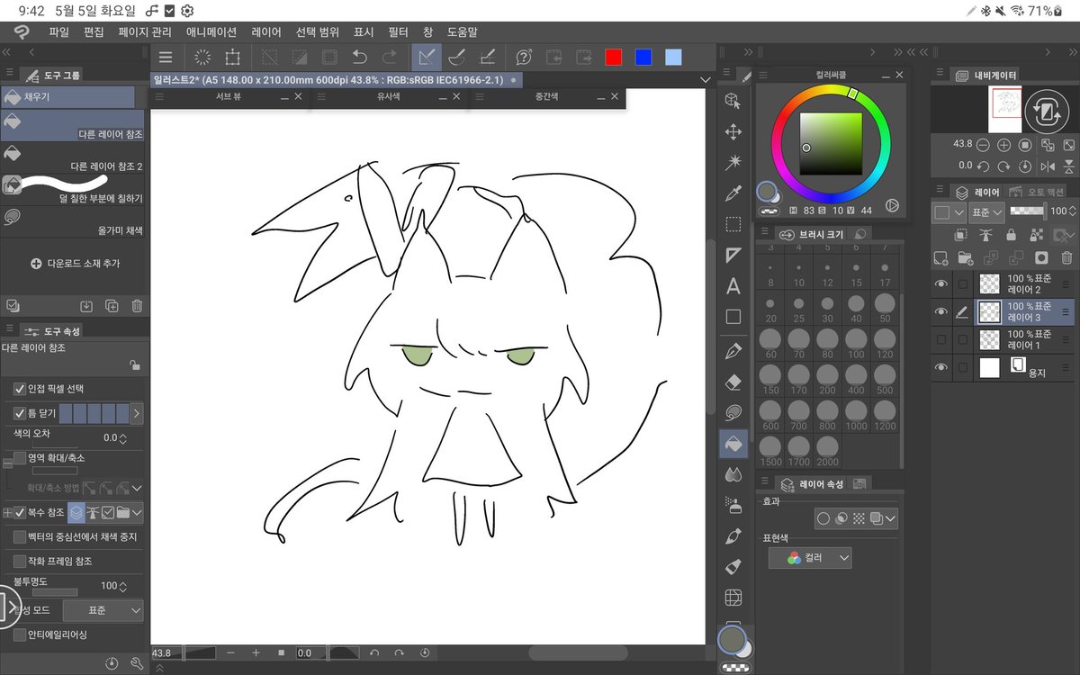Toggle 인접 픽셀 선택 checkbox
Image resolution: width=1080 pixels, height=675 pixels.
coord(20,389)
